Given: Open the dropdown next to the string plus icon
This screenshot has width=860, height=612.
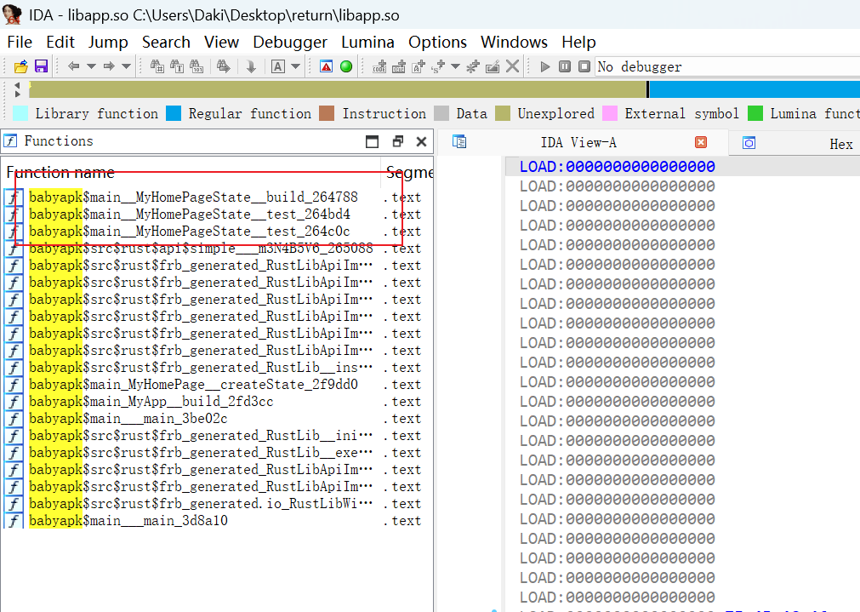Looking at the screenshot, I should pos(455,67).
